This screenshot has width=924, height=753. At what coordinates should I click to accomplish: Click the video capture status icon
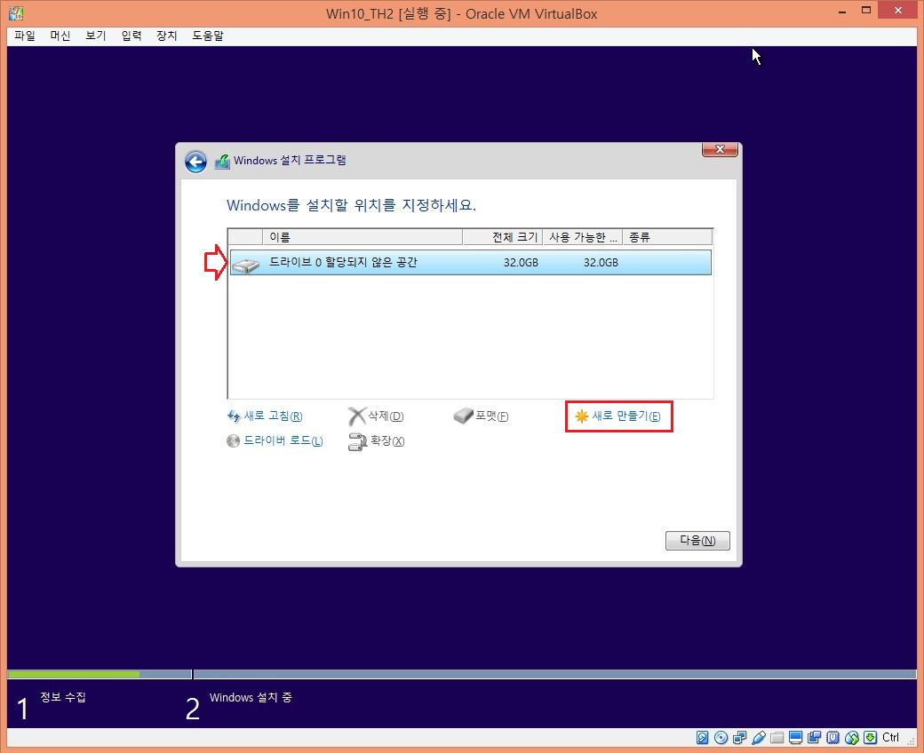pyautogui.click(x=815, y=737)
